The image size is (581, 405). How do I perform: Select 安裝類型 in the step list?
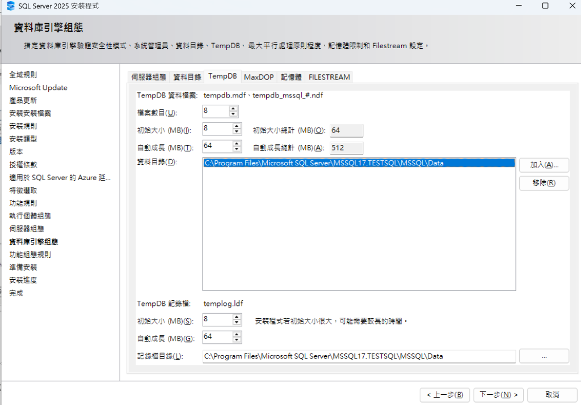tap(23, 139)
